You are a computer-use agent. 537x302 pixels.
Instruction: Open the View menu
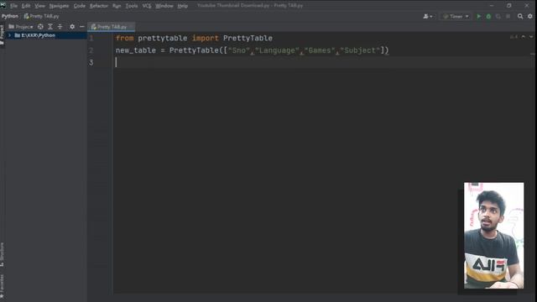39,6
